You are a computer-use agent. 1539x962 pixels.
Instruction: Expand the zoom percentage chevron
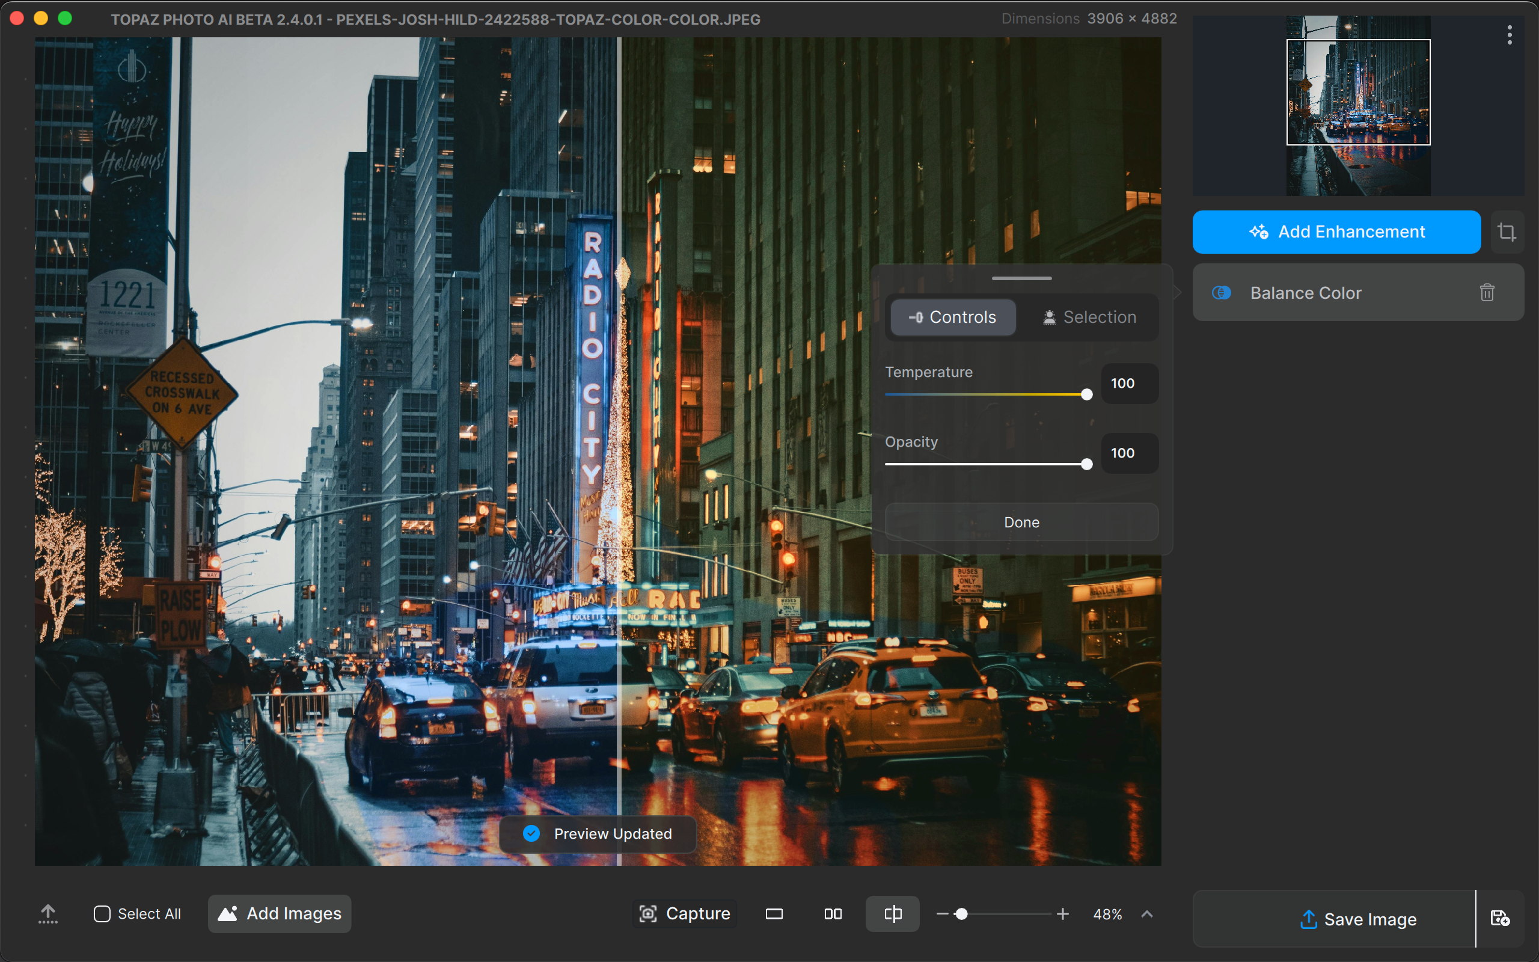(x=1146, y=914)
